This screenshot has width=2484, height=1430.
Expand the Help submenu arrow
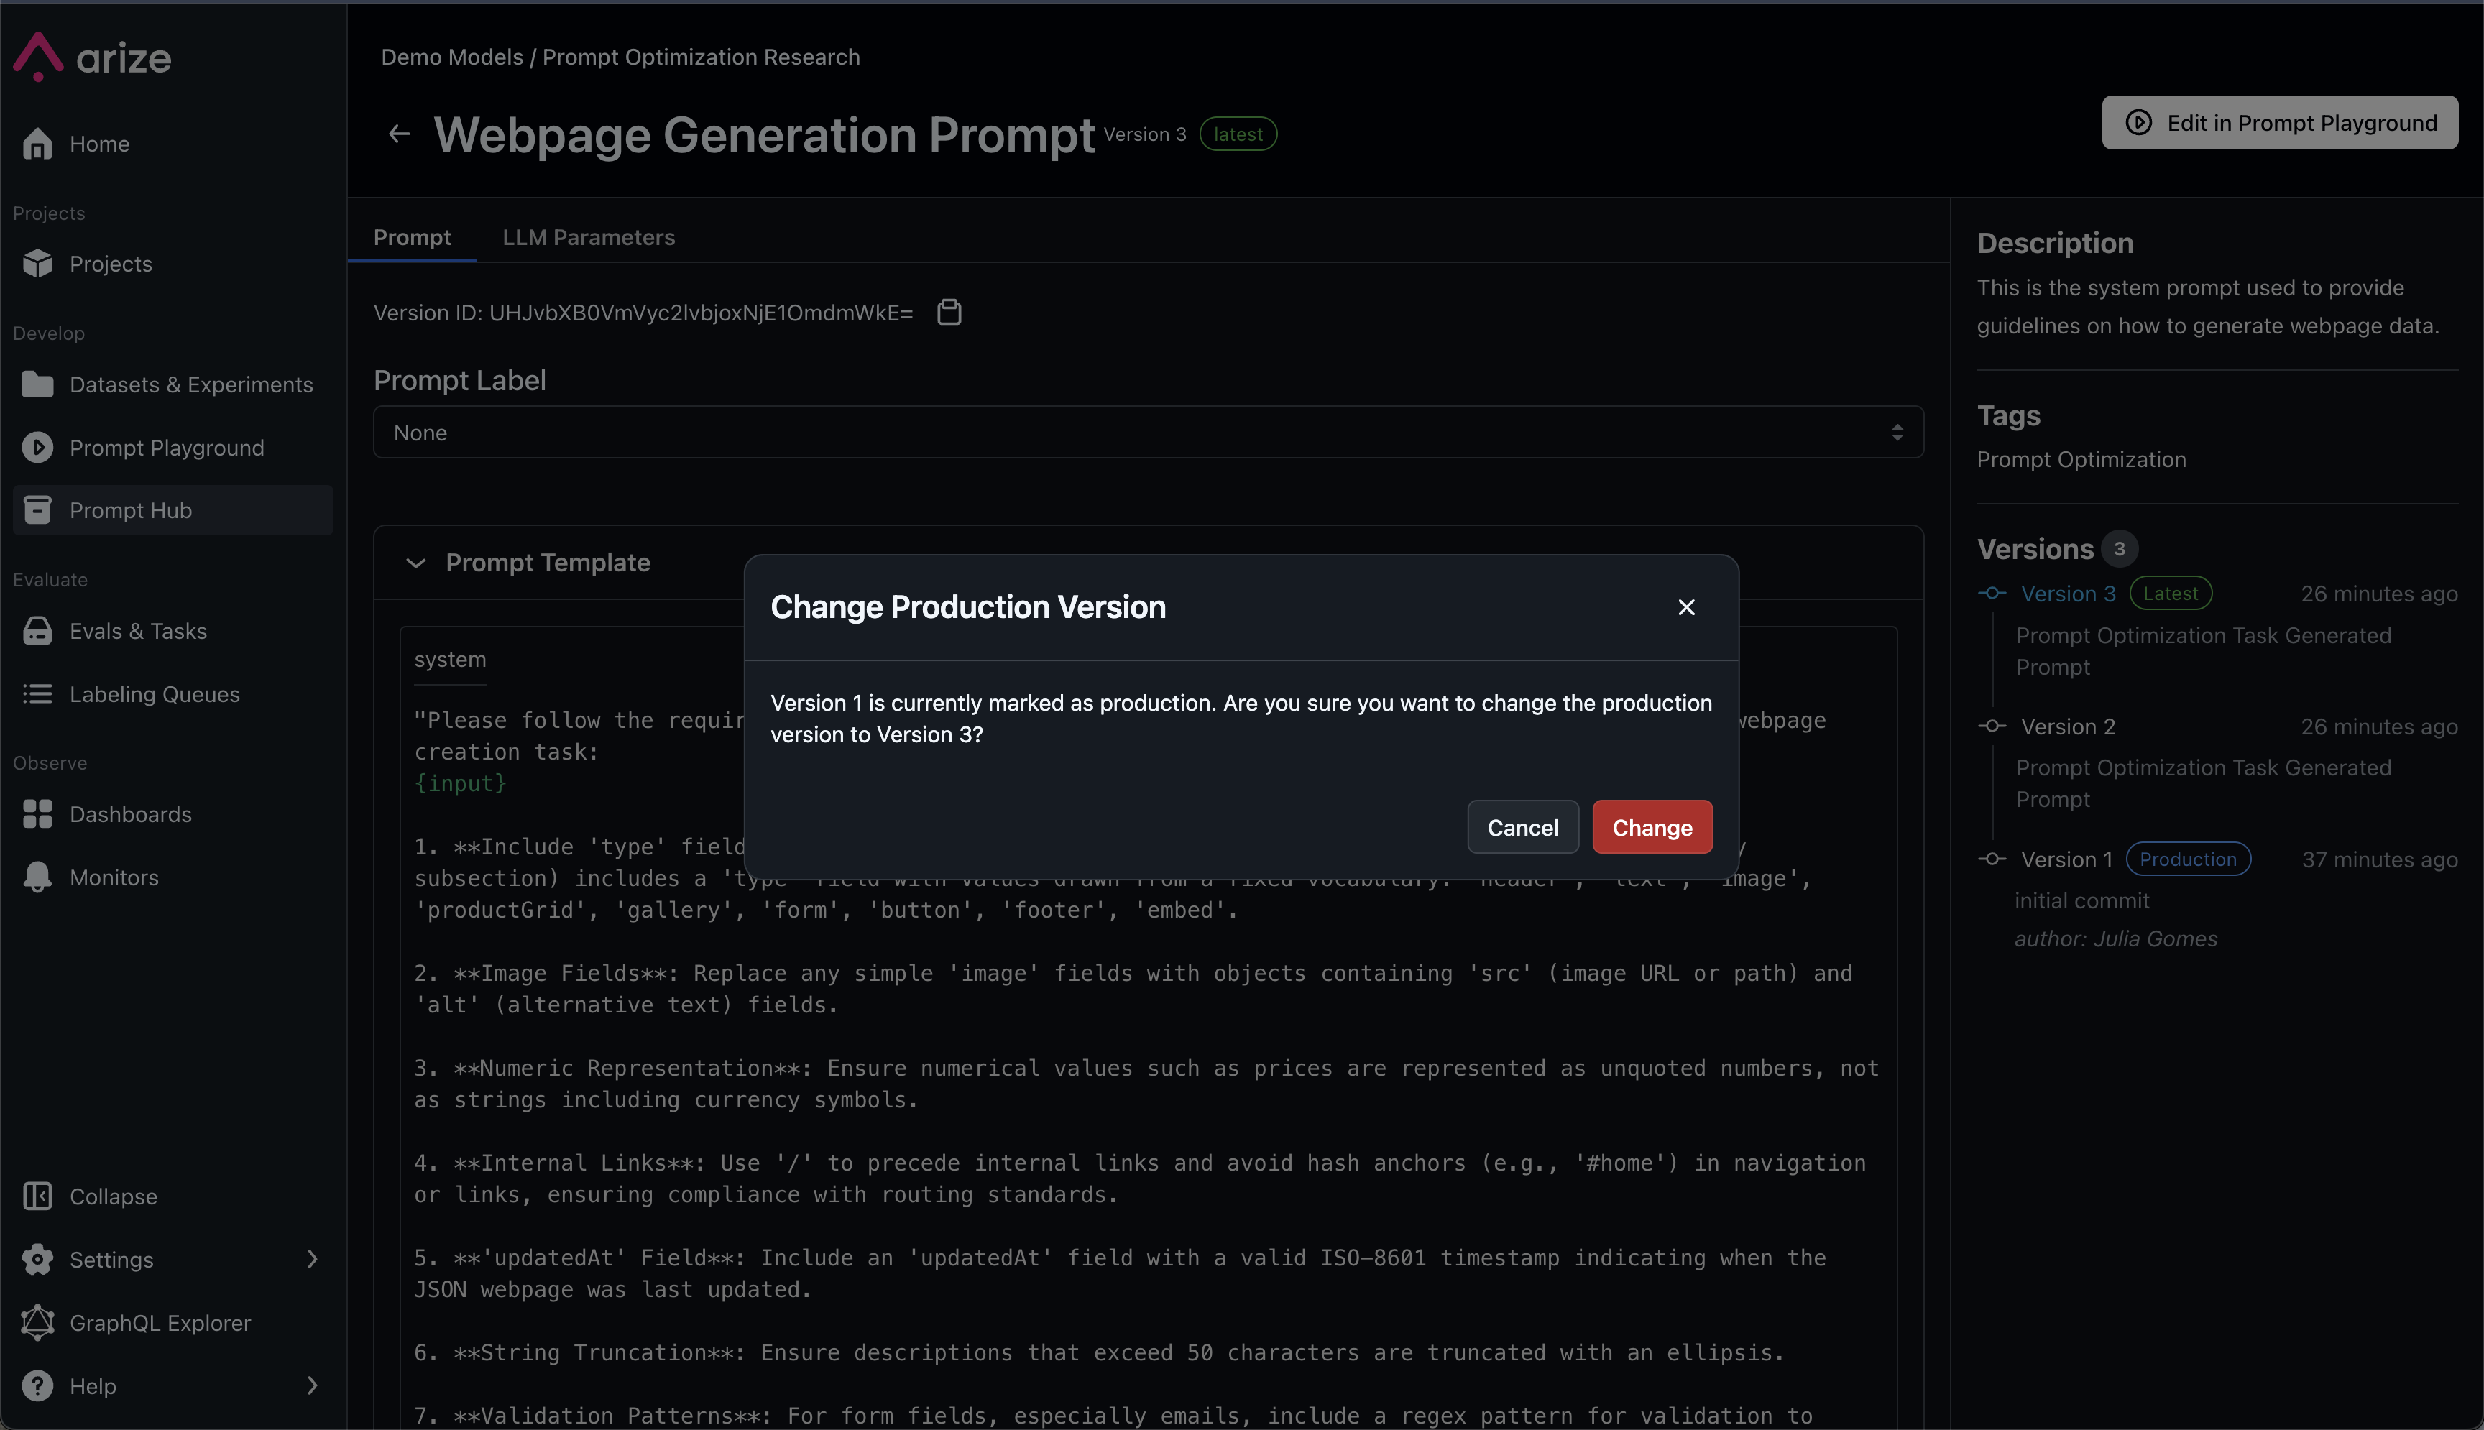(x=313, y=1385)
